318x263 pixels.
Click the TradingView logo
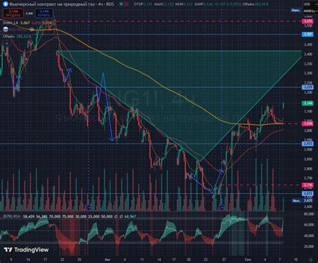pyautogui.click(x=26, y=250)
